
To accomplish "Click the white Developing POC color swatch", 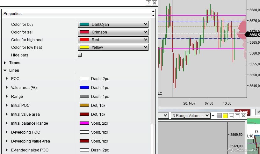I will click(84, 132).
